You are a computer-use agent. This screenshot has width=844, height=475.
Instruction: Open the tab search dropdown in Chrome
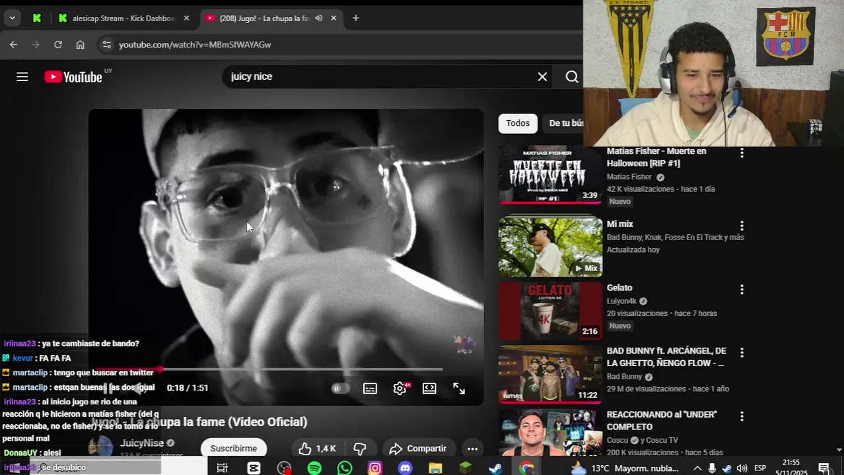(x=12, y=18)
